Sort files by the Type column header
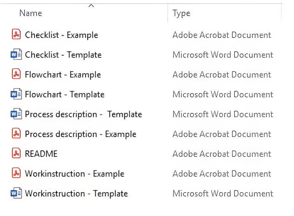 [x=181, y=14]
